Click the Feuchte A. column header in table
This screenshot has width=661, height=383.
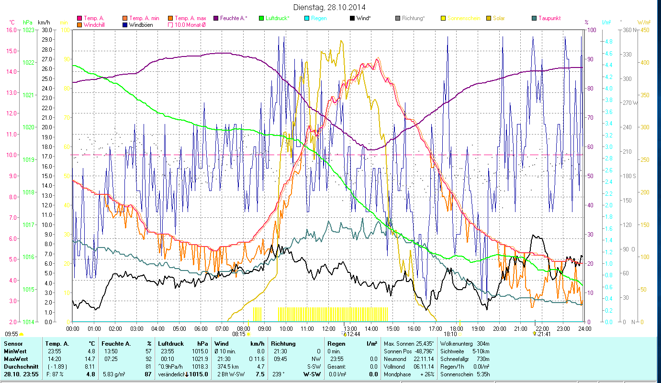(x=117, y=343)
